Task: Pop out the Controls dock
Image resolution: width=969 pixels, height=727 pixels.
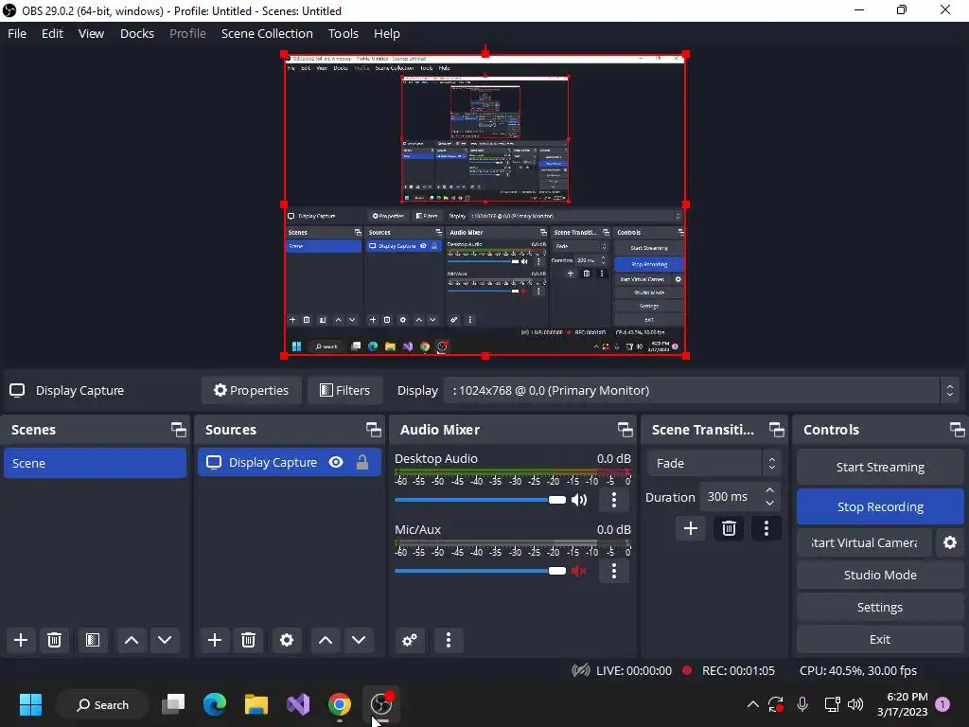Action: [x=957, y=430]
